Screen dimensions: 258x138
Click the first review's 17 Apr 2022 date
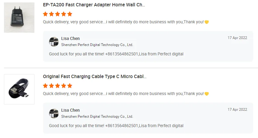[x=237, y=38]
